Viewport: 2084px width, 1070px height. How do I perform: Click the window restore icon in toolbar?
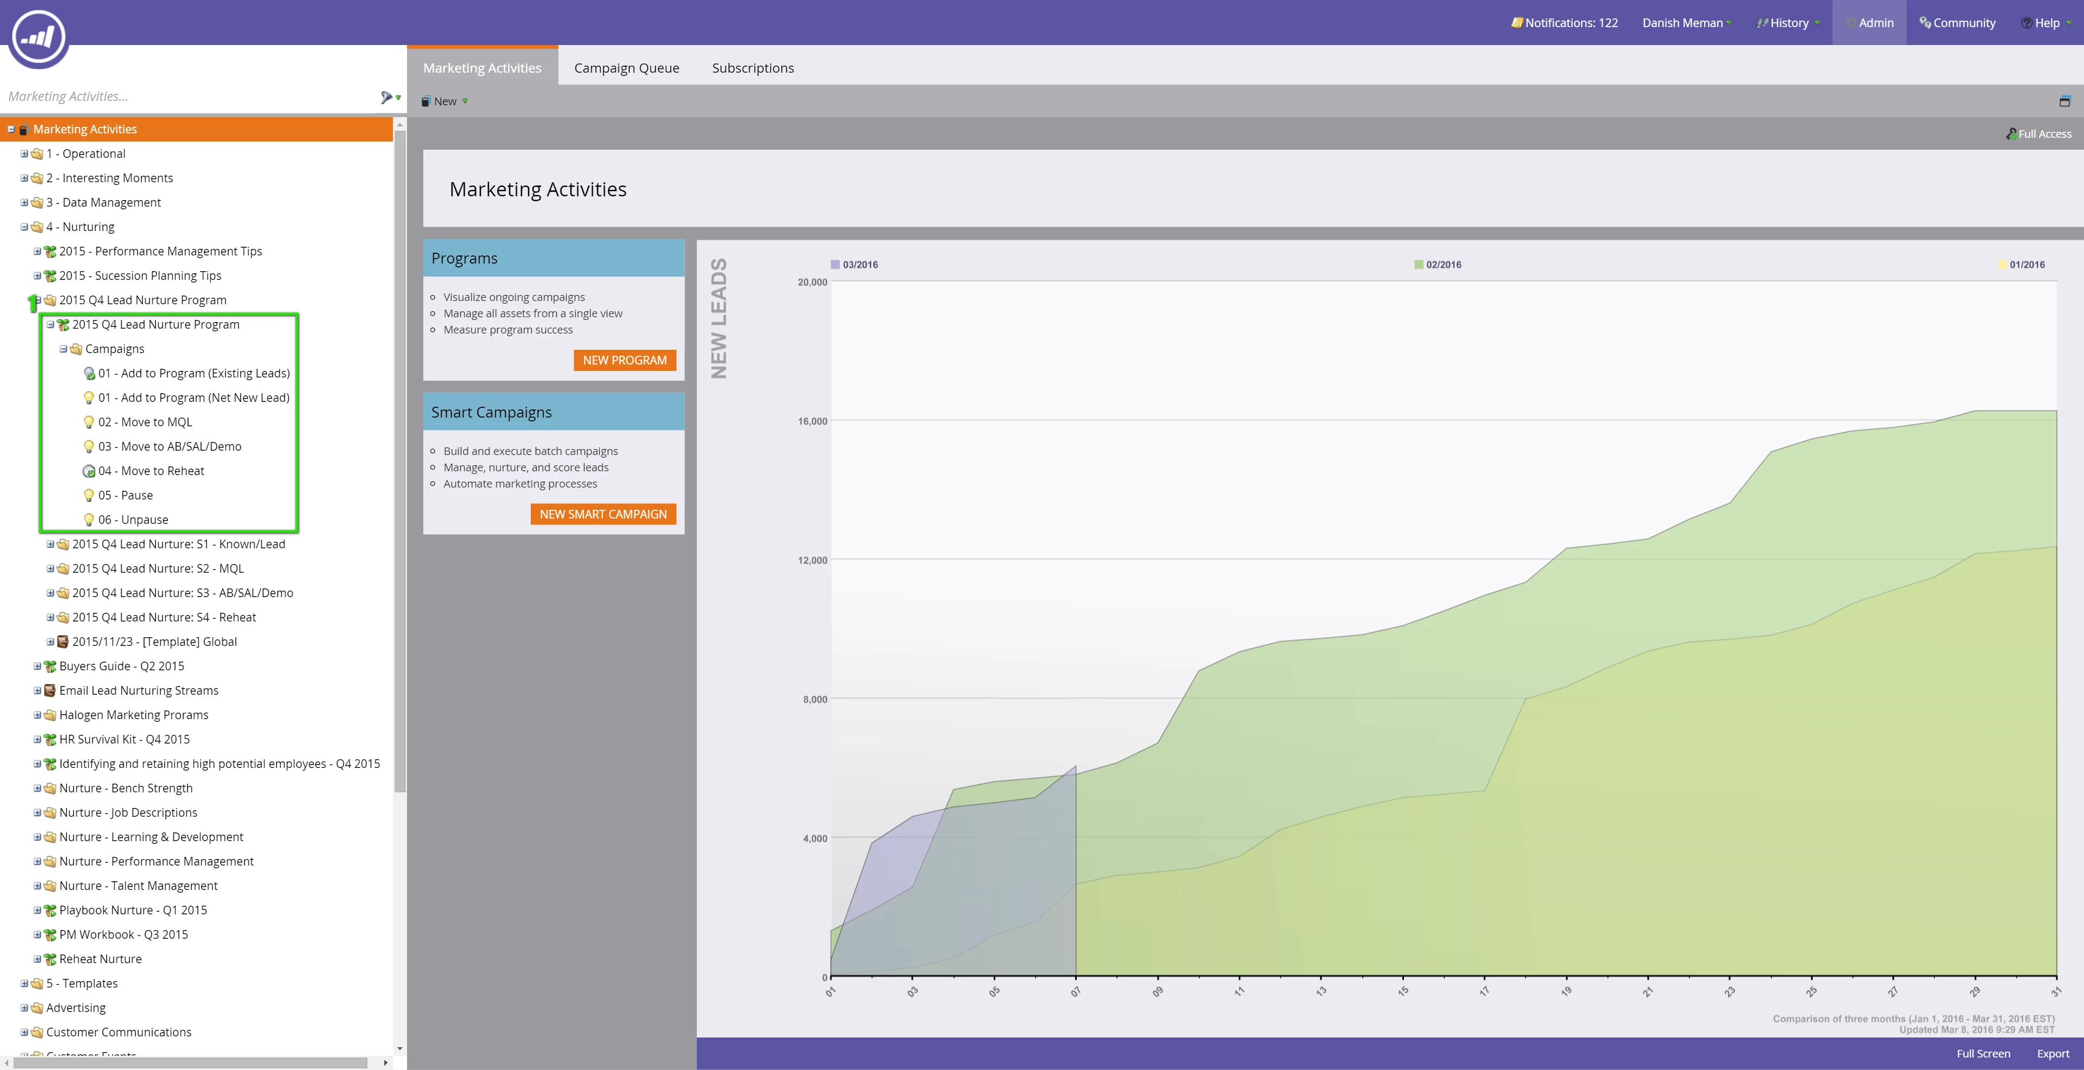2064,101
